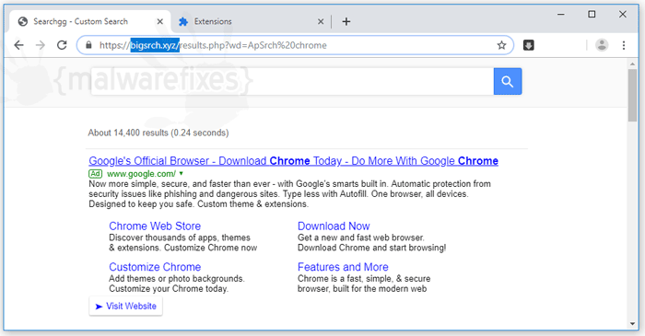This screenshot has height=336, width=645.
Task: Run search with blue magnifier button
Action: tap(508, 81)
